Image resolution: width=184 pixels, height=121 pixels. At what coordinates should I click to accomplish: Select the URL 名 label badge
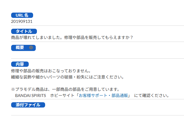coord(22,15)
